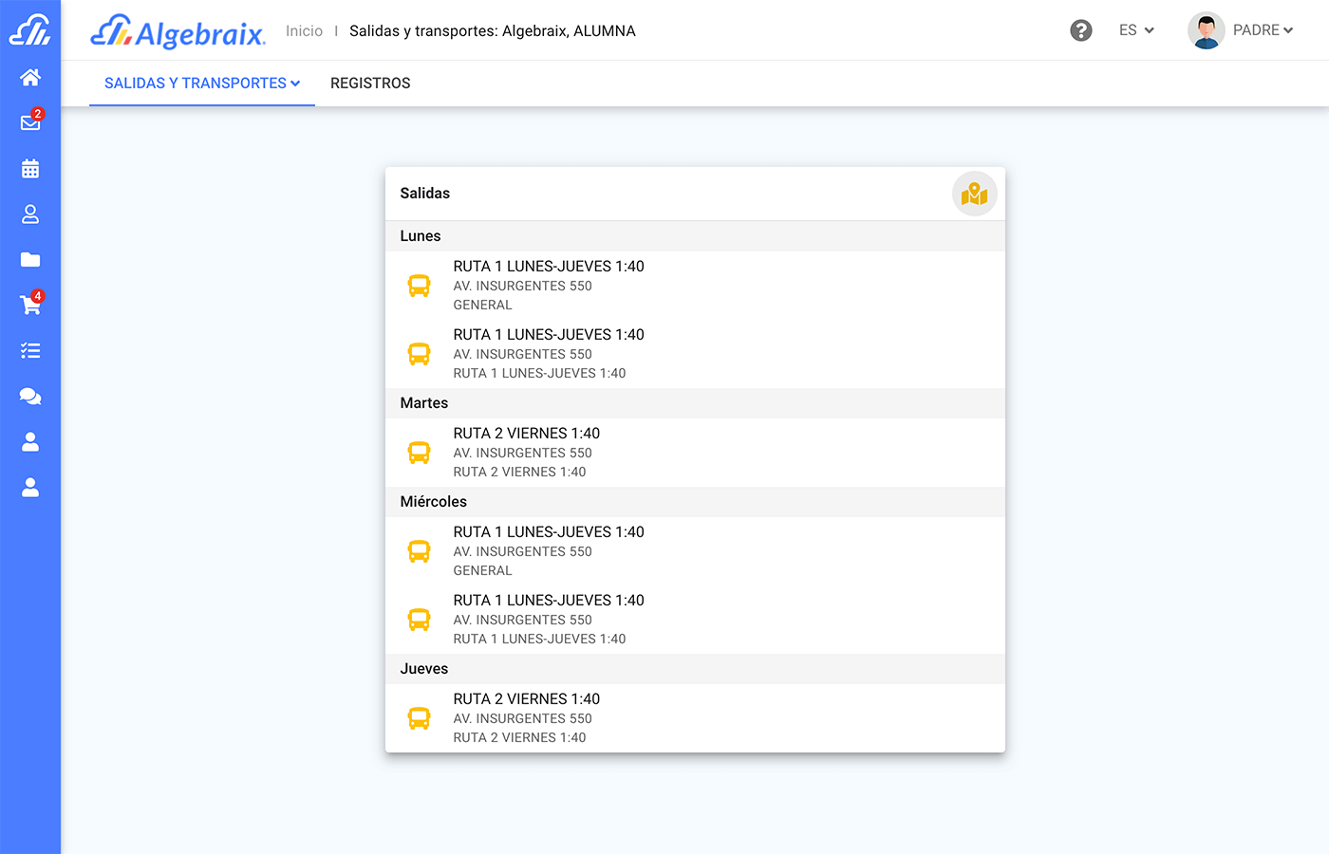Open the calendar icon in sidebar

tap(30, 169)
